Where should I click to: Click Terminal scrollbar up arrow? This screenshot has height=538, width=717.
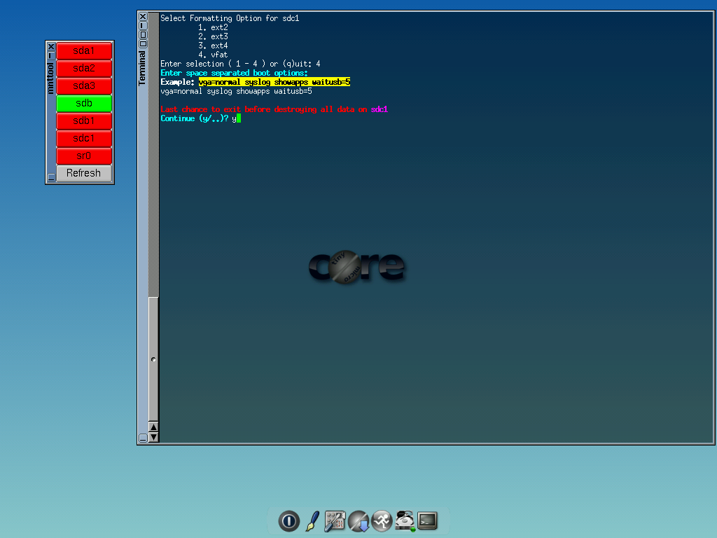click(x=153, y=427)
